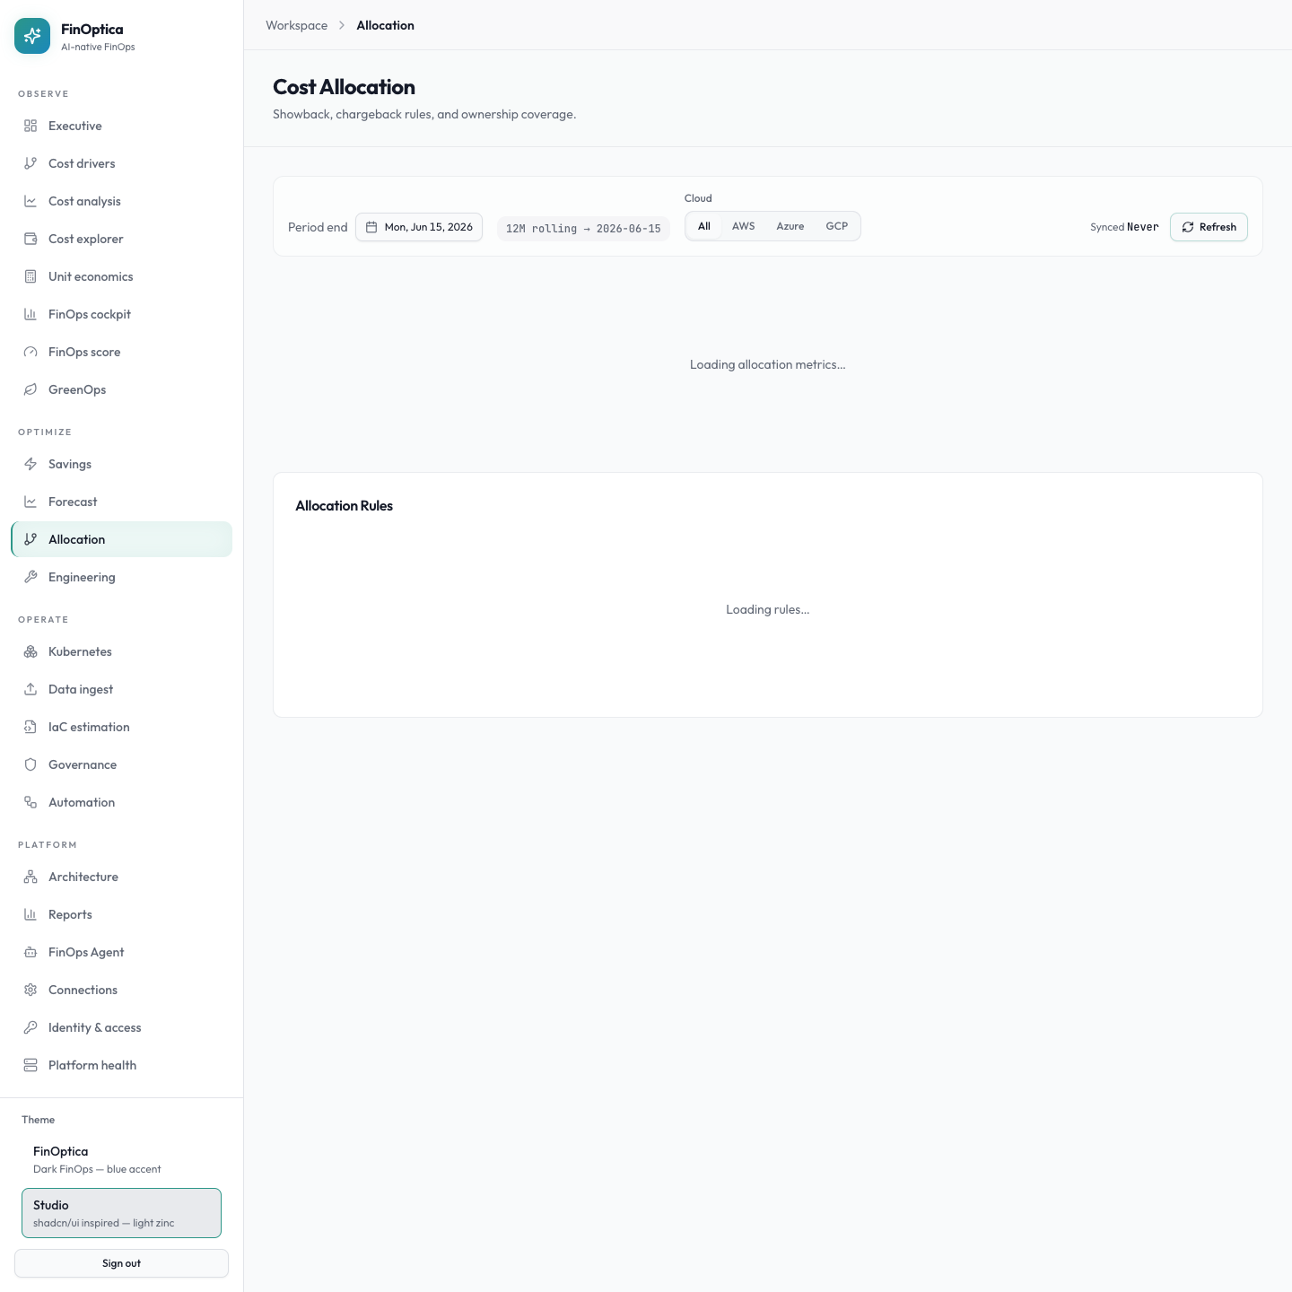This screenshot has width=1292, height=1292.
Task: Click the Loading allocation metrics text
Action: [x=768, y=364]
